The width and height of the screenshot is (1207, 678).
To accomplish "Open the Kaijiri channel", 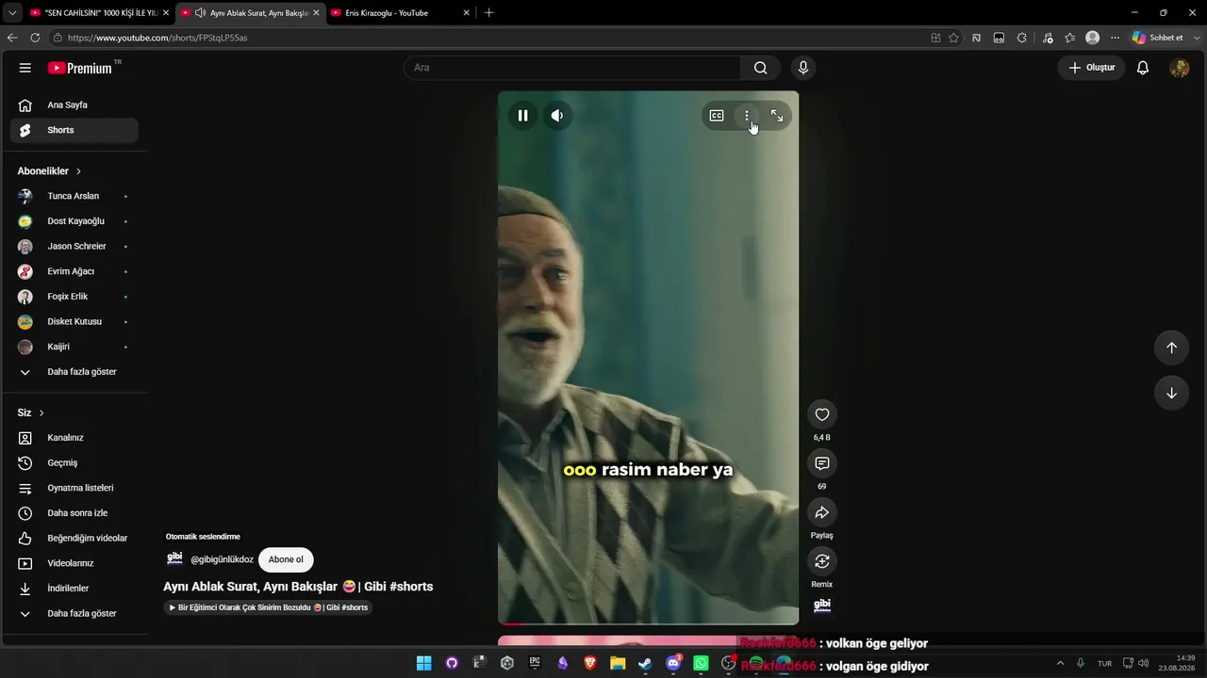I will pyautogui.click(x=74, y=347).
